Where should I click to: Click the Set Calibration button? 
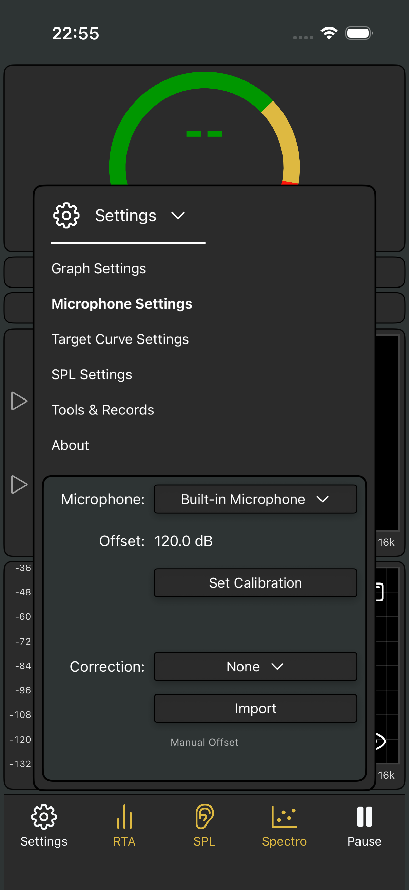[255, 583]
